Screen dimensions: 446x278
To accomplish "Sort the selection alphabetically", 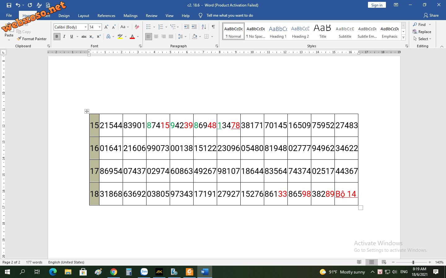I will 204,27.
